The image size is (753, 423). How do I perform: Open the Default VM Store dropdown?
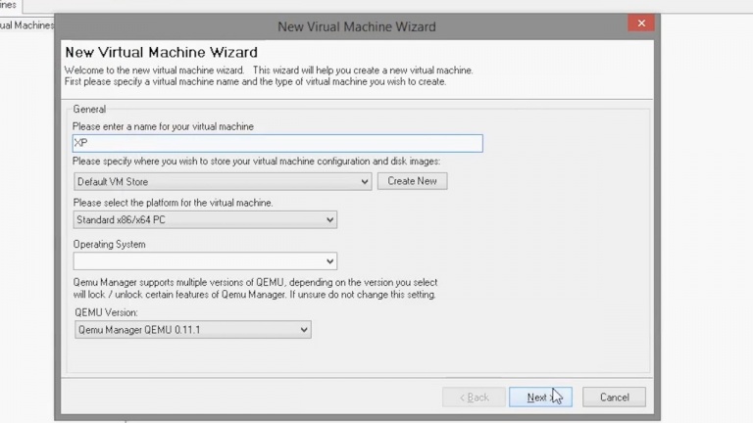click(223, 181)
